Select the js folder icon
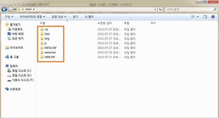The width and height of the screenshot is (219, 118). point(42,43)
